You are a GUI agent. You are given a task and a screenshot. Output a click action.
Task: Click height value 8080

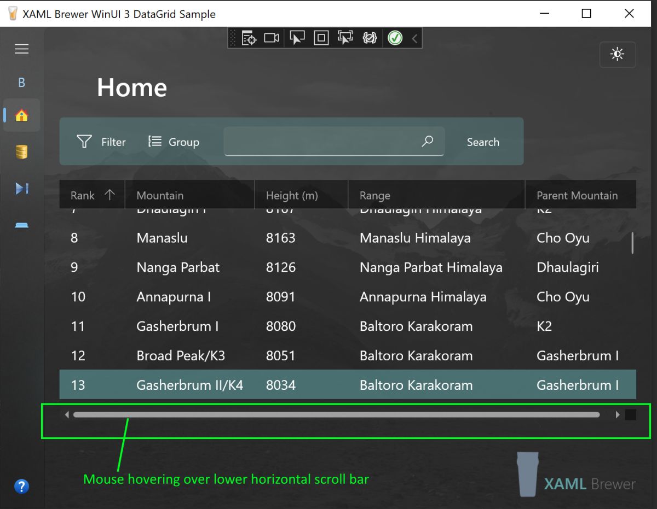tap(281, 326)
